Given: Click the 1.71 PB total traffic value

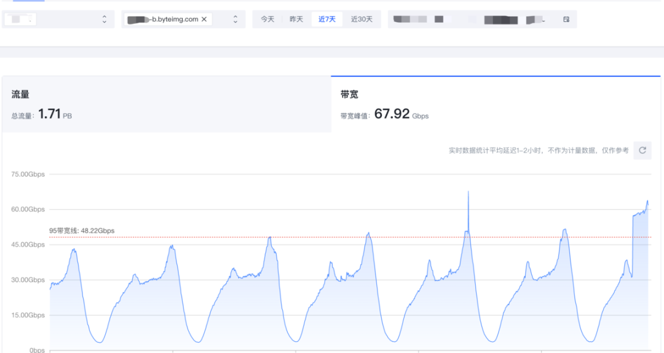Looking at the screenshot, I should 55,114.
